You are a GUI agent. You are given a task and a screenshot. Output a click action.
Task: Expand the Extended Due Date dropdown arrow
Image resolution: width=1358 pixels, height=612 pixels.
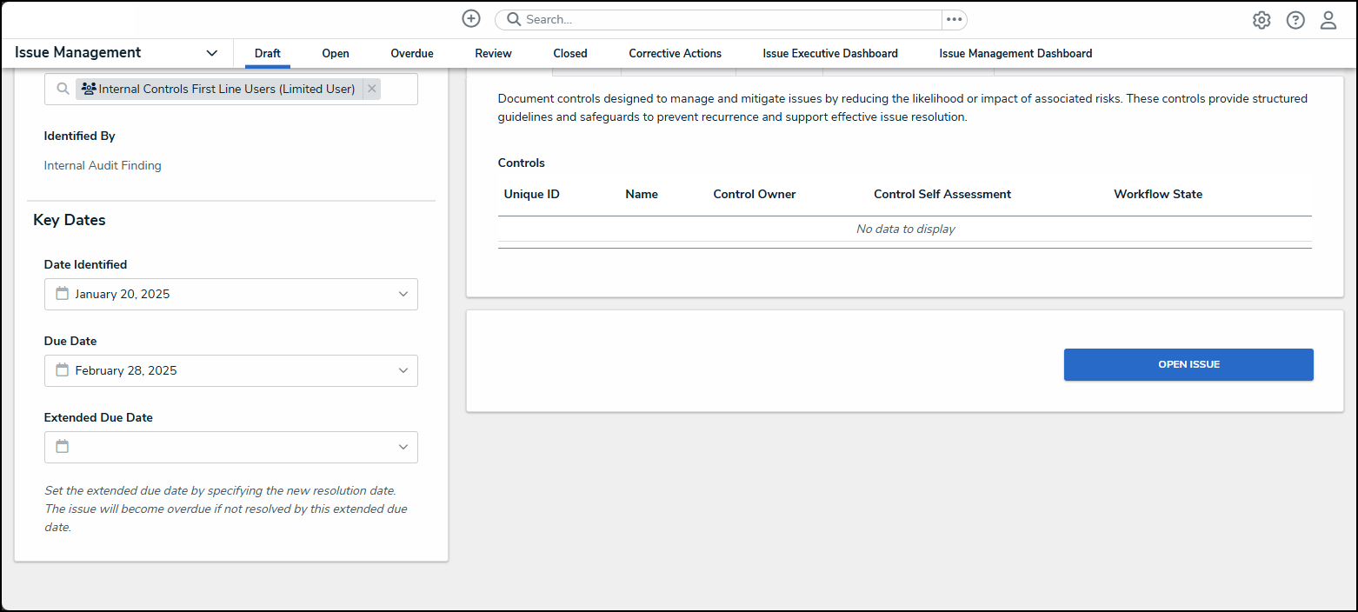[x=403, y=447]
